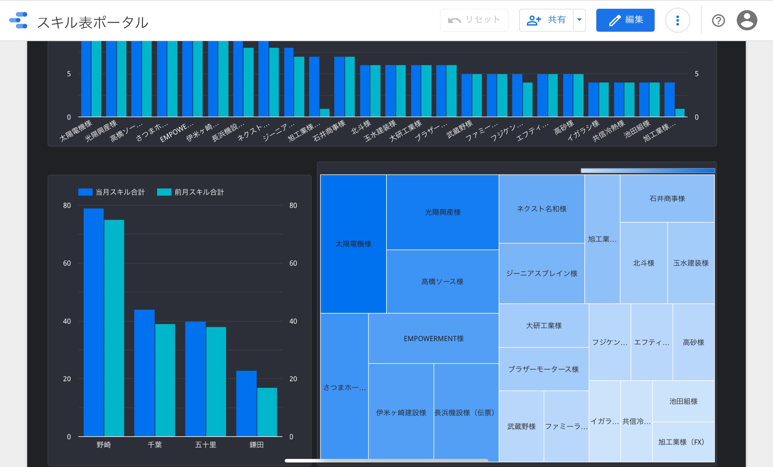The image size is (773, 467).
Task: Click the user account avatar
Action: pos(747,20)
